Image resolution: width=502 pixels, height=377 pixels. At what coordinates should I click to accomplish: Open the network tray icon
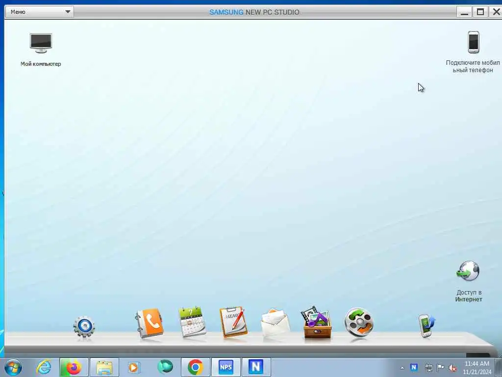pyautogui.click(x=428, y=368)
